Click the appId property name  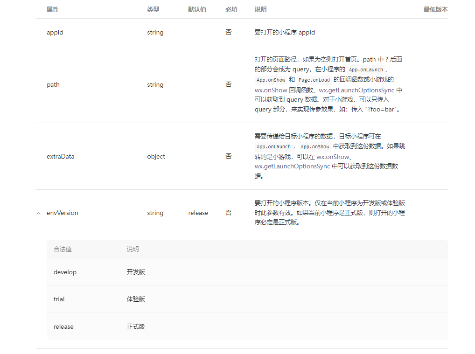[55, 32]
